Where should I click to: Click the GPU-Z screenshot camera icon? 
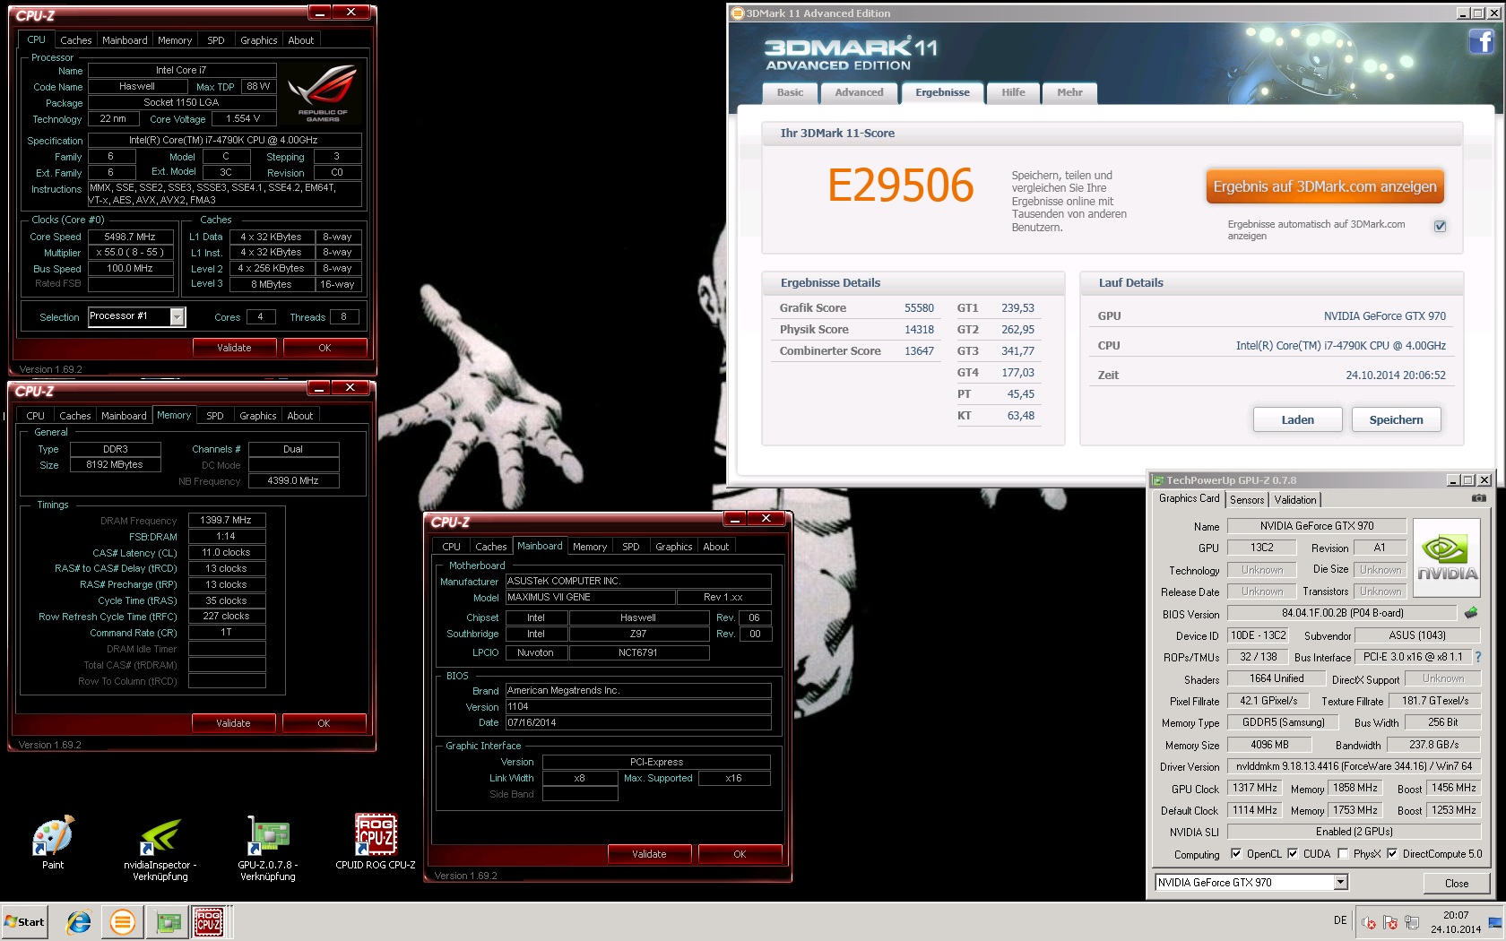pyautogui.click(x=1479, y=498)
